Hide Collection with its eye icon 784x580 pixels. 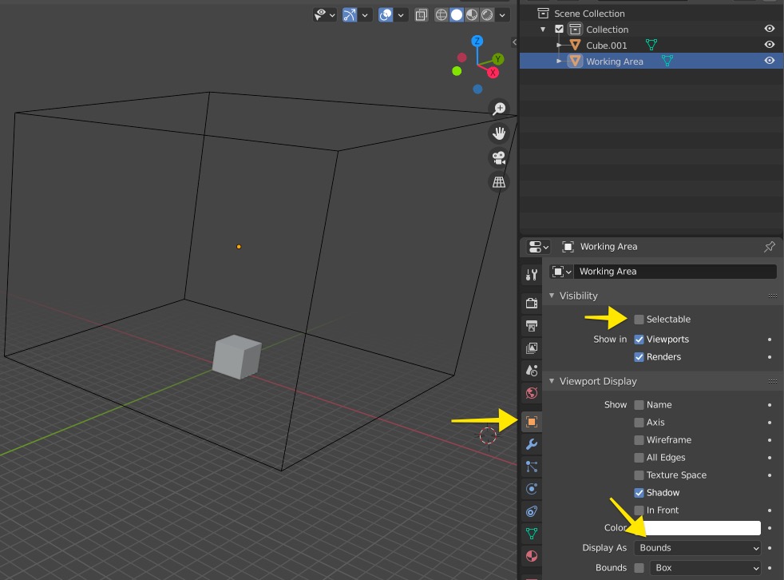(x=770, y=29)
